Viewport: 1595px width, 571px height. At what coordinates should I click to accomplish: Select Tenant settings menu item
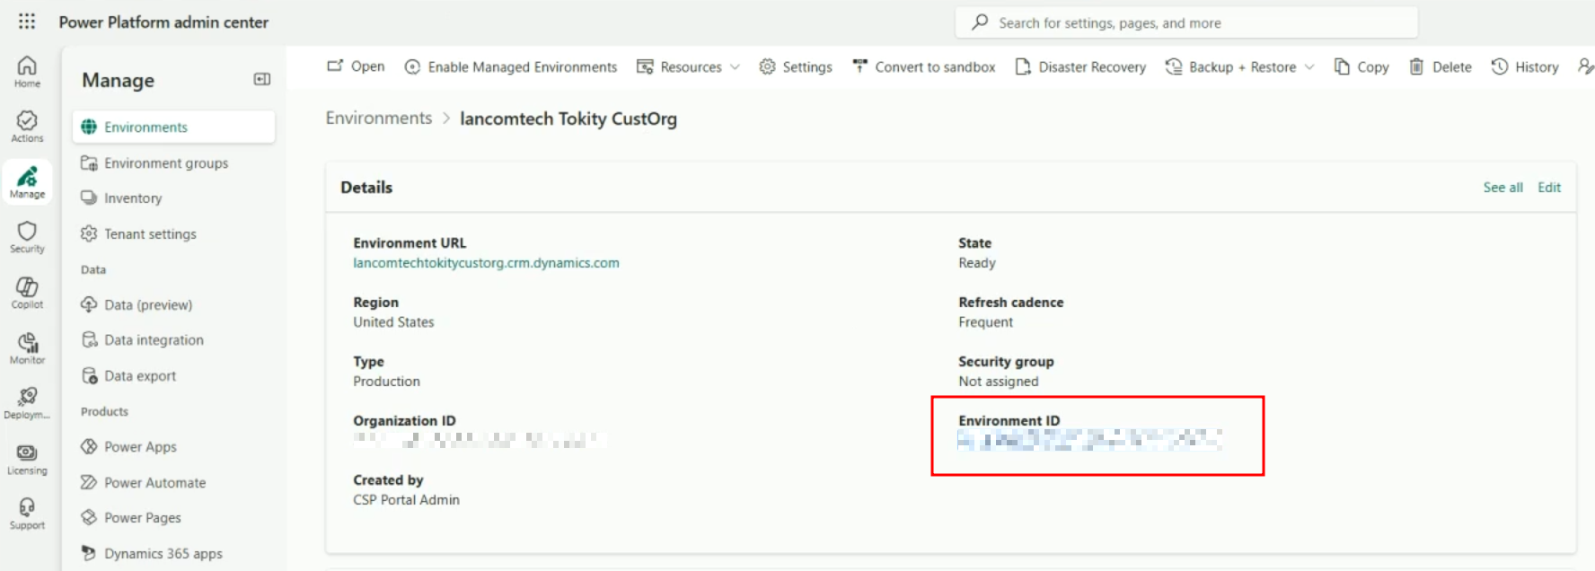pos(150,234)
